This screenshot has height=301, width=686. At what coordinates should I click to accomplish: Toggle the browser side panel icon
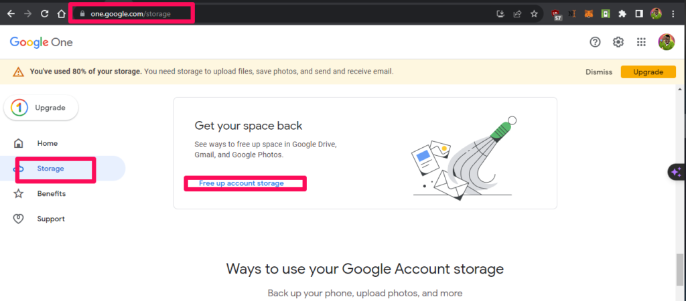pyautogui.click(x=639, y=13)
